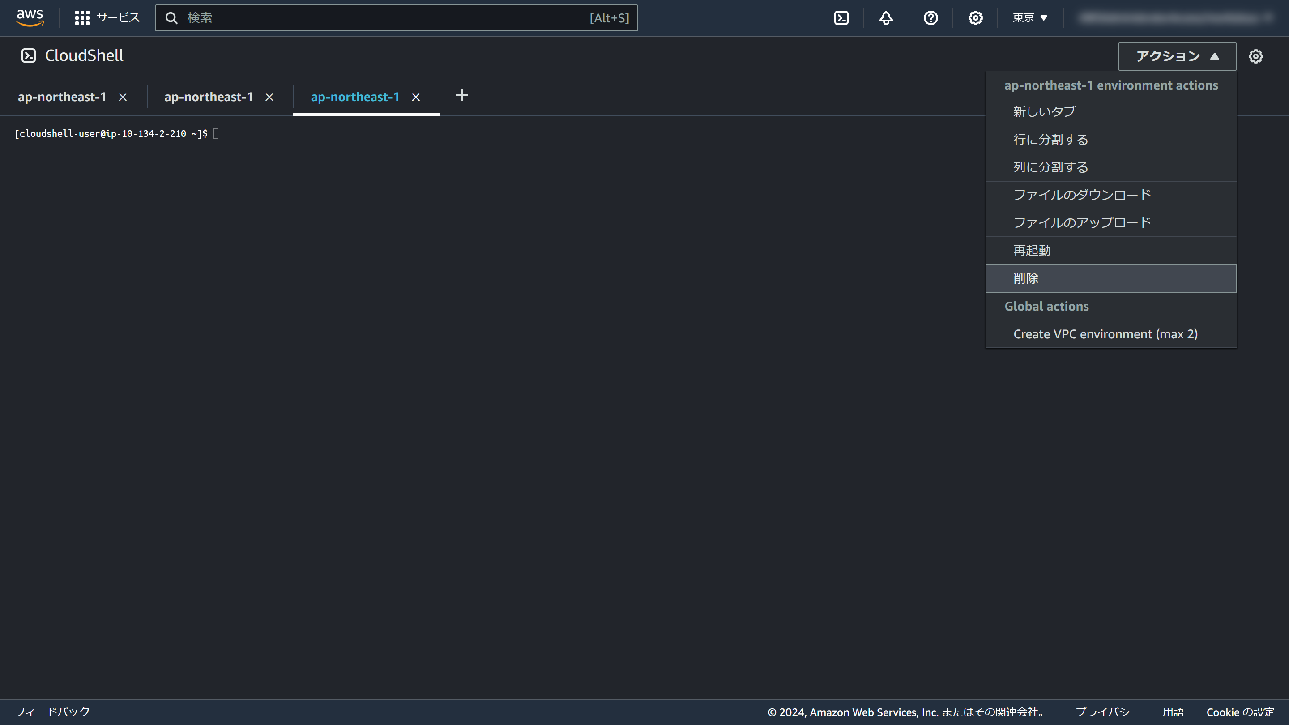
Task: Open help using the question mark icon
Action: pos(930,17)
